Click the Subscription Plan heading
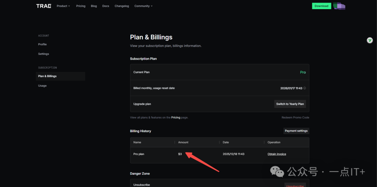Viewport: 377px width, 187px height. 143,59
